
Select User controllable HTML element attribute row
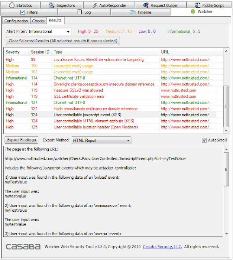(x=110, y=121)
